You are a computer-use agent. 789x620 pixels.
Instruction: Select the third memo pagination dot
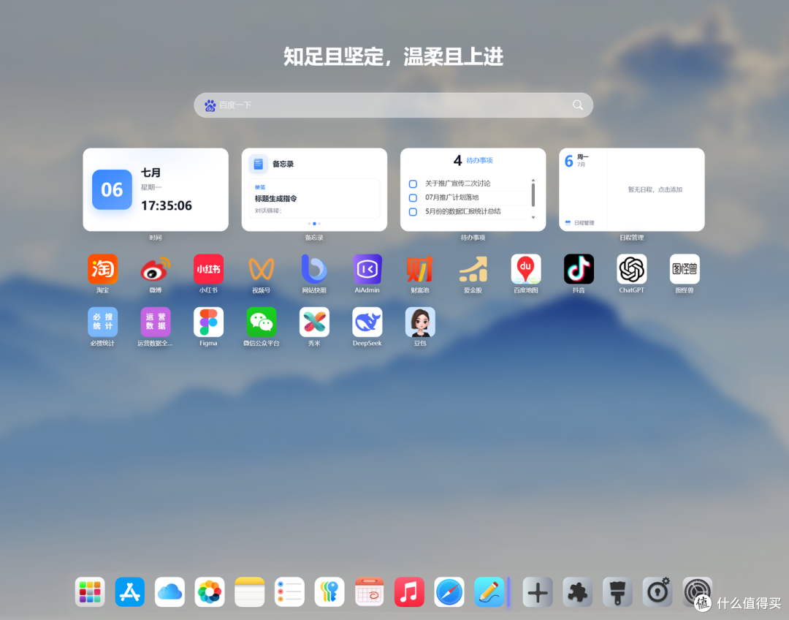coord(319,224)
